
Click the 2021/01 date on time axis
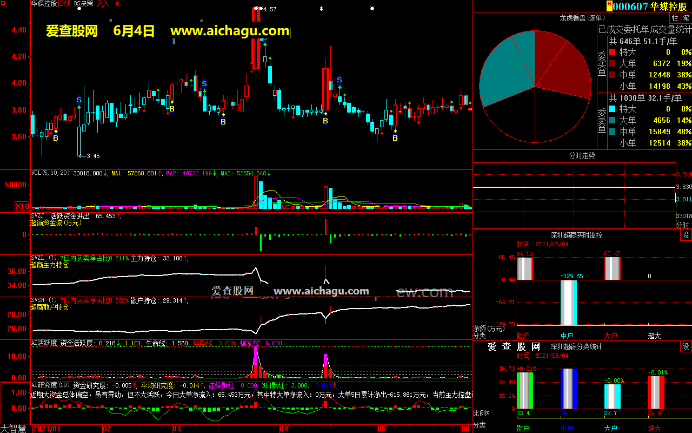click(x=46, y=429)
